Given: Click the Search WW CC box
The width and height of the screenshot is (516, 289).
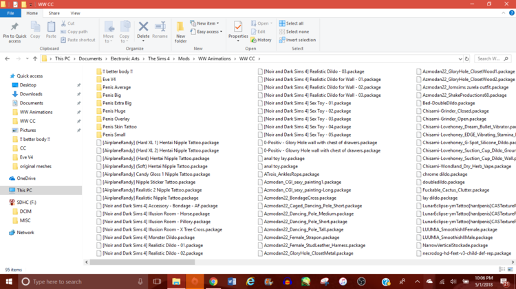Looking at the screenshot, I should [x=493, y=59].
